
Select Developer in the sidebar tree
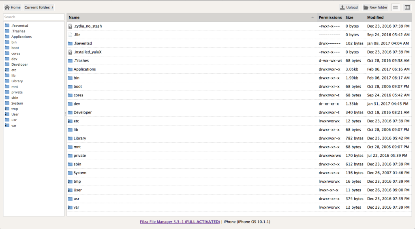point(19,64)
